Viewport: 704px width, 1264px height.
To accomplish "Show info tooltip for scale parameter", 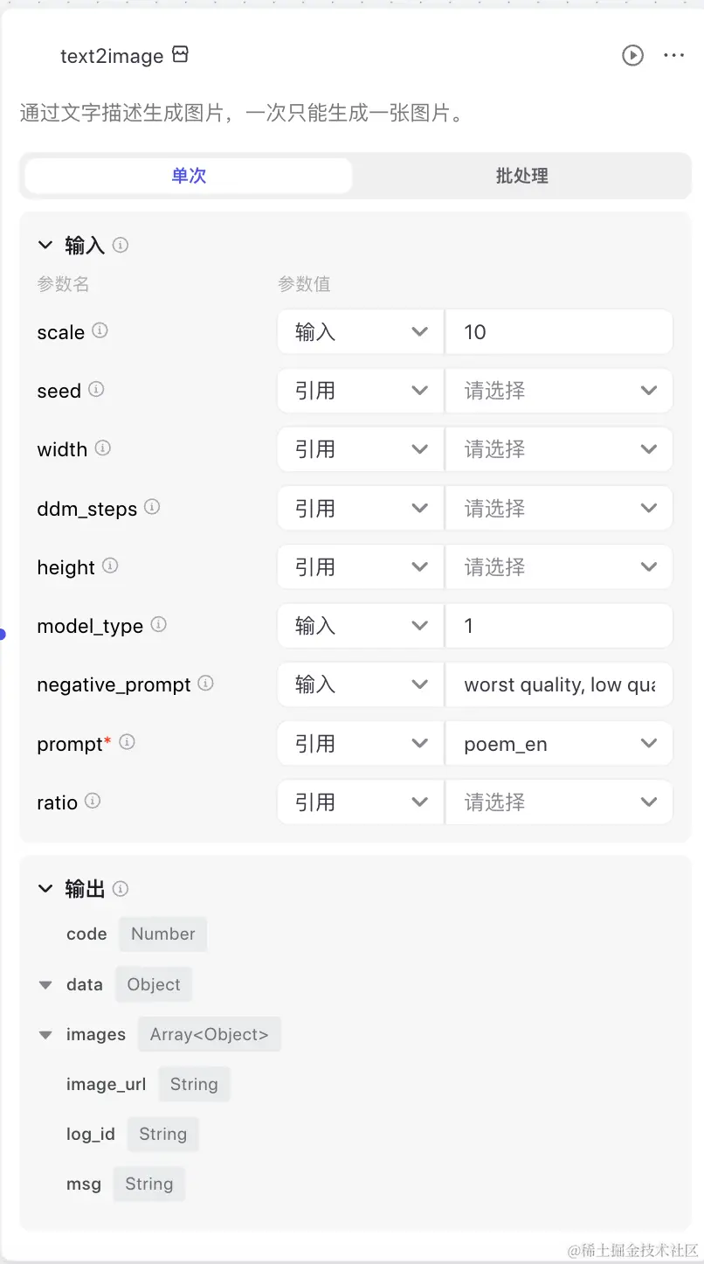I will (x=100, y=330).
